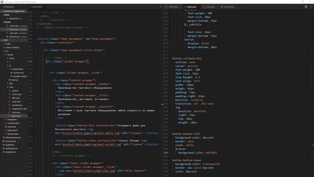Open common.js under the components folder
314x177 pixels.
click(19, 73)
